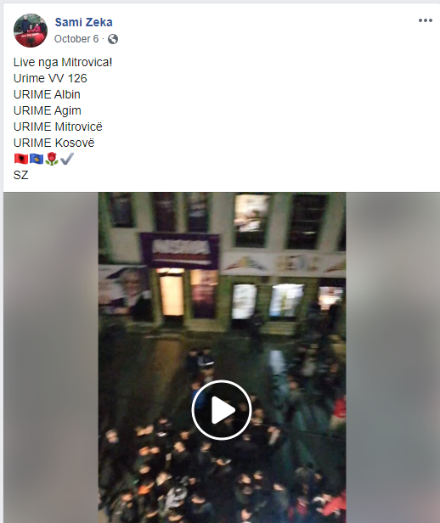
Task: Click the gray check mark emoji
Action: click(67, 159)
